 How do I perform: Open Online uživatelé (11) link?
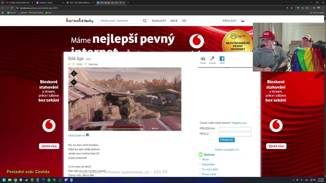[227, 150]
